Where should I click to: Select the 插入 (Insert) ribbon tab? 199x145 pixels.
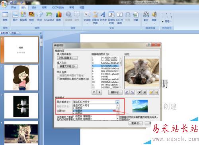[x=23, y=8]
